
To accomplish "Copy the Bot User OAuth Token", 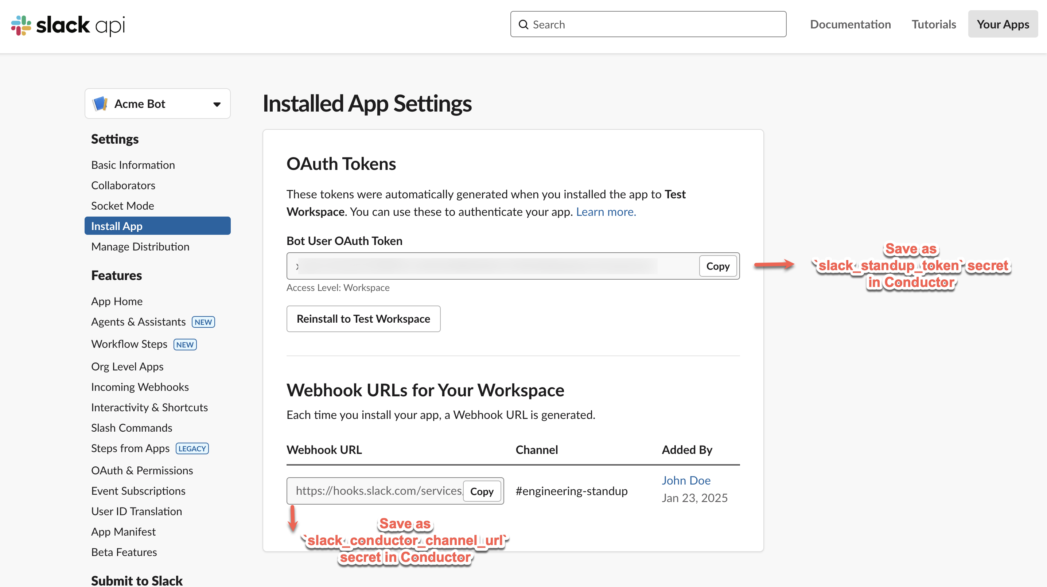I will point(718,266).
